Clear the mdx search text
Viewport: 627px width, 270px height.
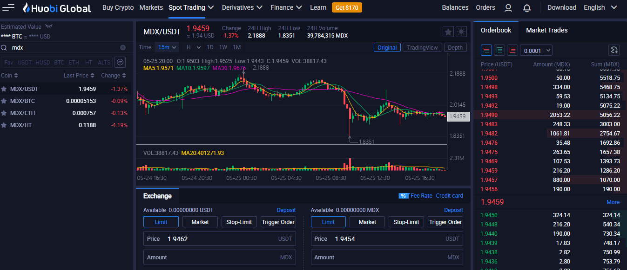(123, 48)
